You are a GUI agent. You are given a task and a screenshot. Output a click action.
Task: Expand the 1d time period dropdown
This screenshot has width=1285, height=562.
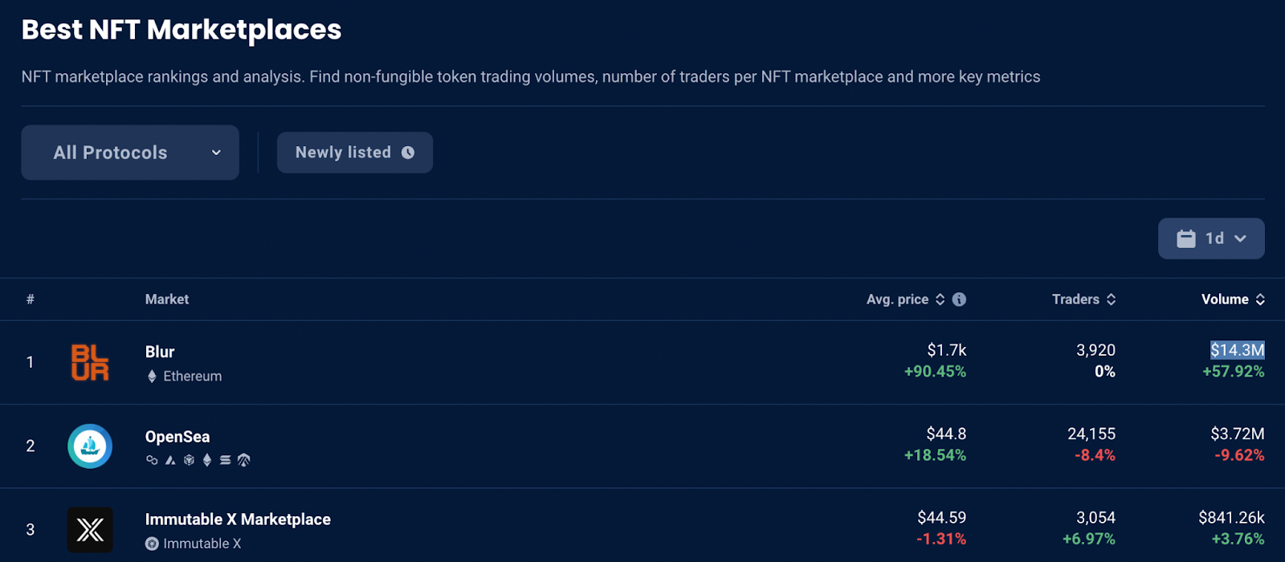pyautogui.click(x=1211, y=238)
